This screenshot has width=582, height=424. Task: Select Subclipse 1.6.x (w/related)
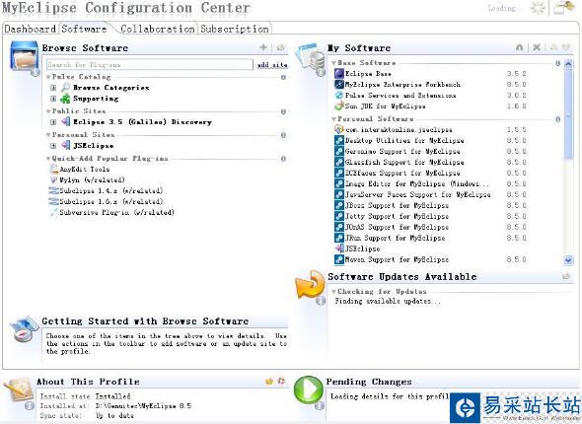coord(111,201)
